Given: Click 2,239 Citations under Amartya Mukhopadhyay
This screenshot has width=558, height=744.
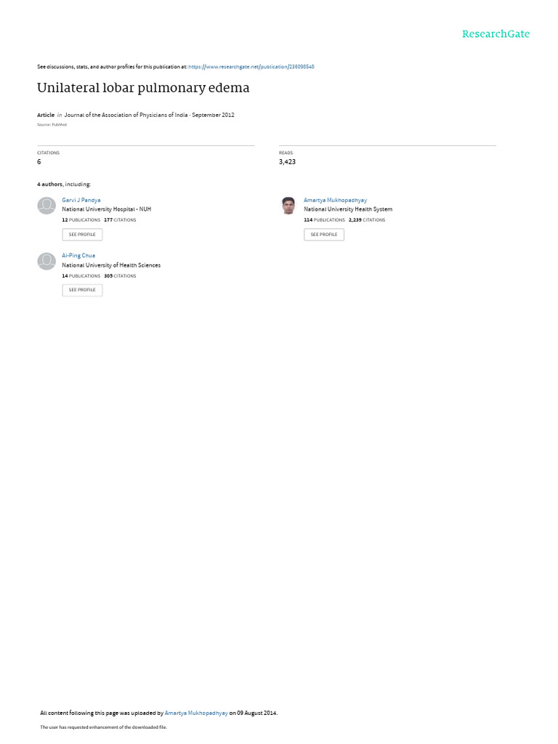Looking at the screenshot, I should tap(367, 220).
